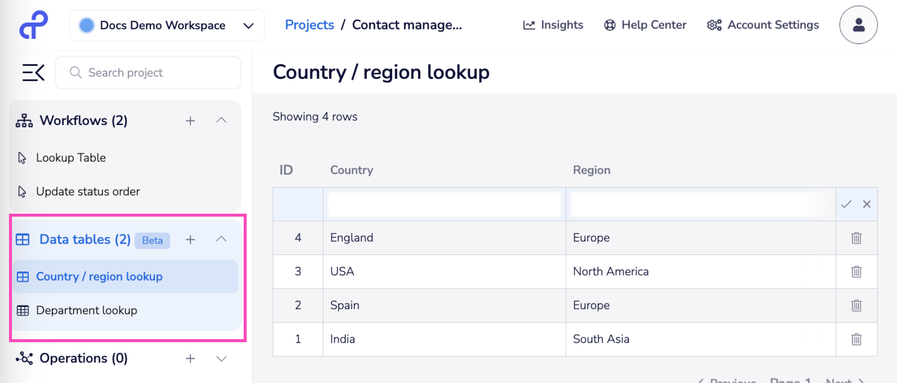Confirm new row with checkmark icon
The width and height of the screenshot is (897, 383).
click(x=846, y=204)
